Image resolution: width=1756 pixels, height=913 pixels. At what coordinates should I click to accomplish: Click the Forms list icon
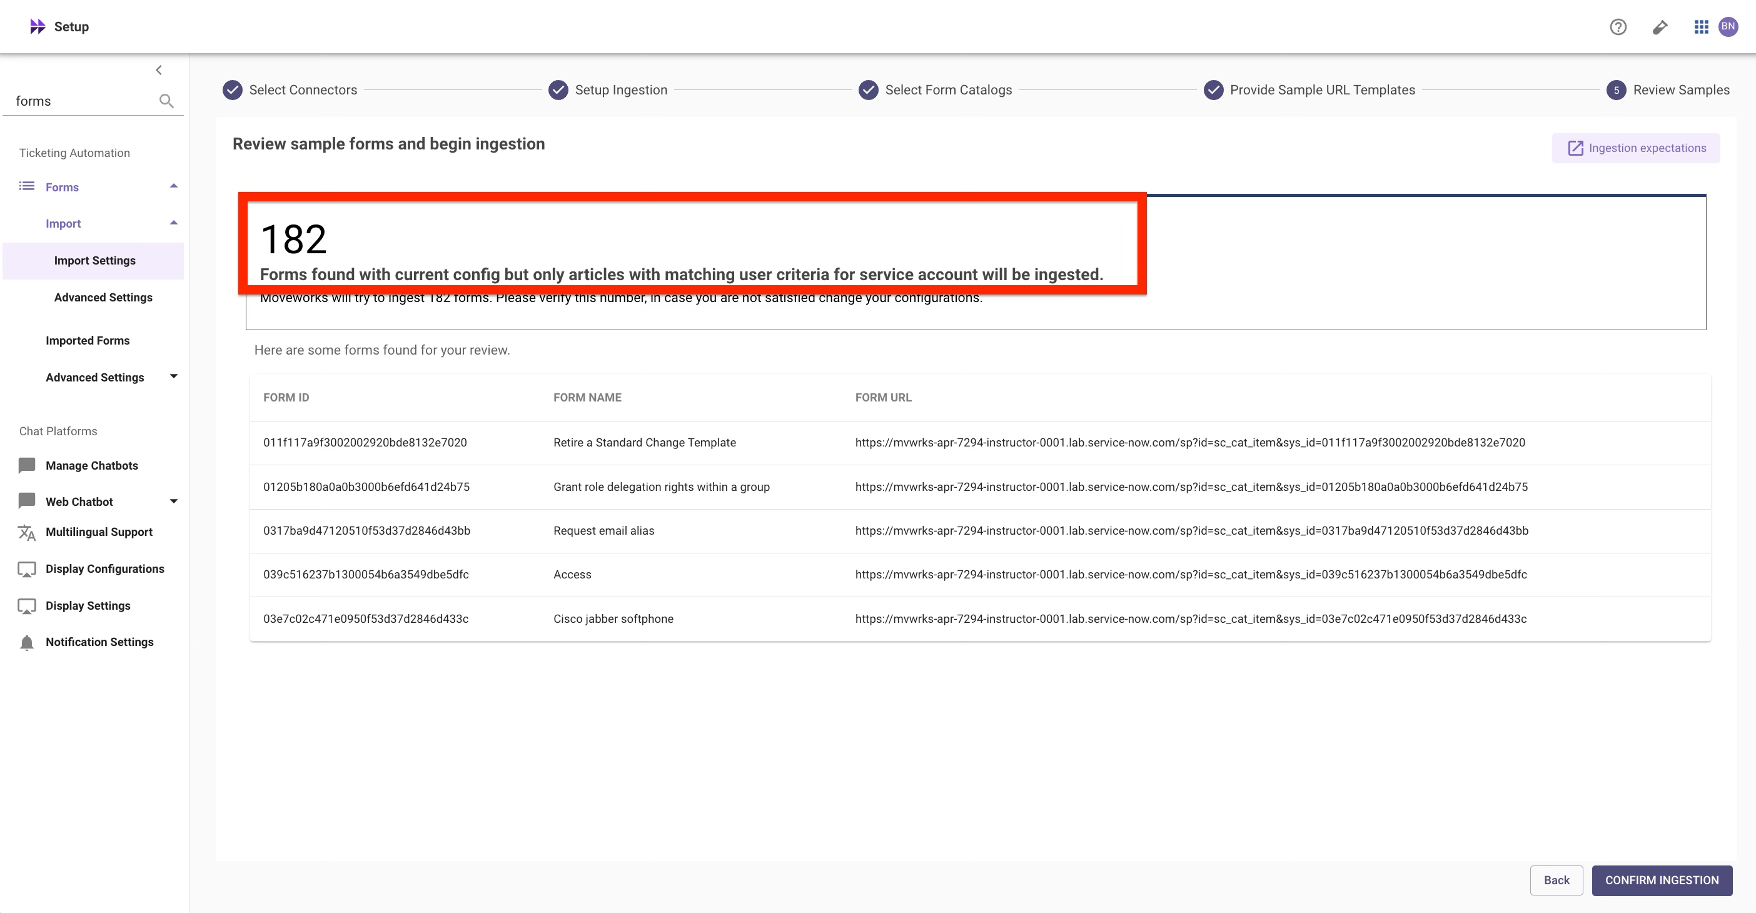point(27,186)
